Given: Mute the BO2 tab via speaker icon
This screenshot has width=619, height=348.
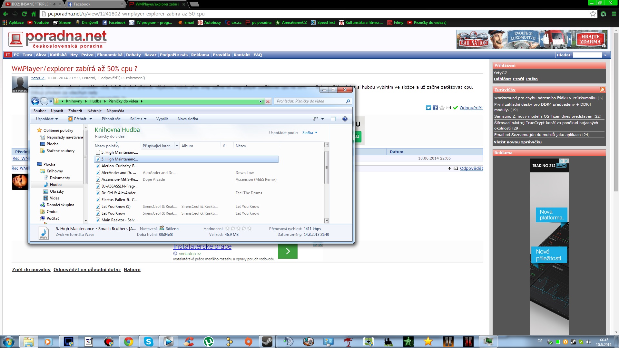Looking at the screenshot, I should point(54,4).
